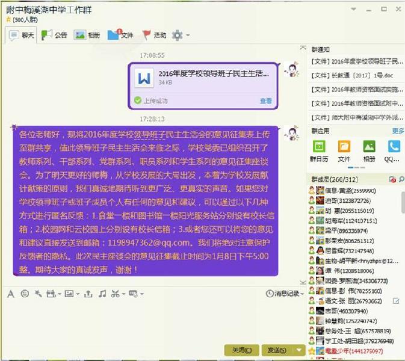405x361 pixels.
Task: Open the 文件 tab with notification badge
Action: [x=120, y=35]
